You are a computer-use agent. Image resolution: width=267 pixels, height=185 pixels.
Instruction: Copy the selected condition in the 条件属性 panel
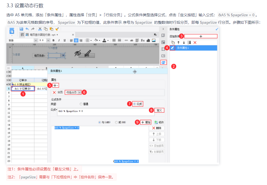click(x=173, y=42)
